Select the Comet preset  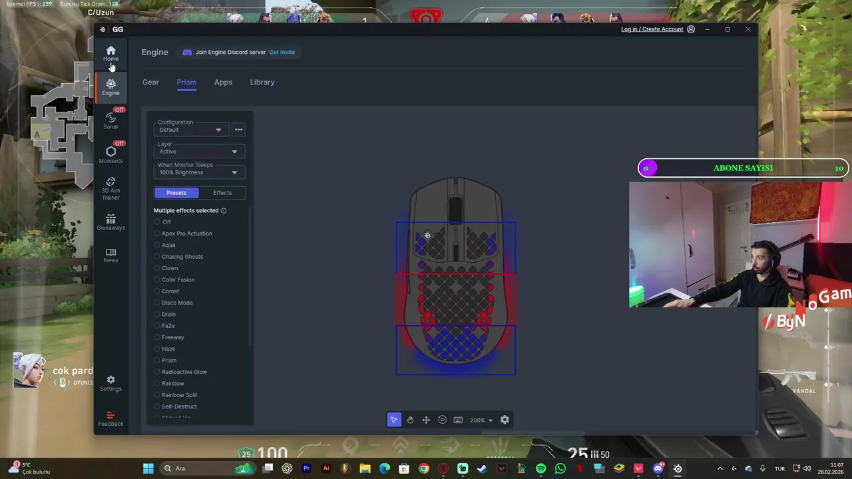tap(166, 291)
